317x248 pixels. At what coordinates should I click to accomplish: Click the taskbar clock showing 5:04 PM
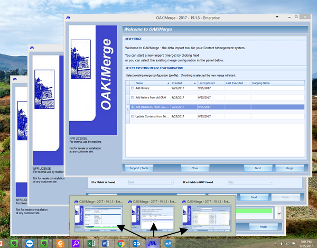(x=306, y=244)
